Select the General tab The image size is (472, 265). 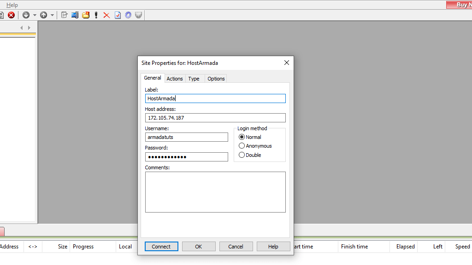(x=152, y=78)
